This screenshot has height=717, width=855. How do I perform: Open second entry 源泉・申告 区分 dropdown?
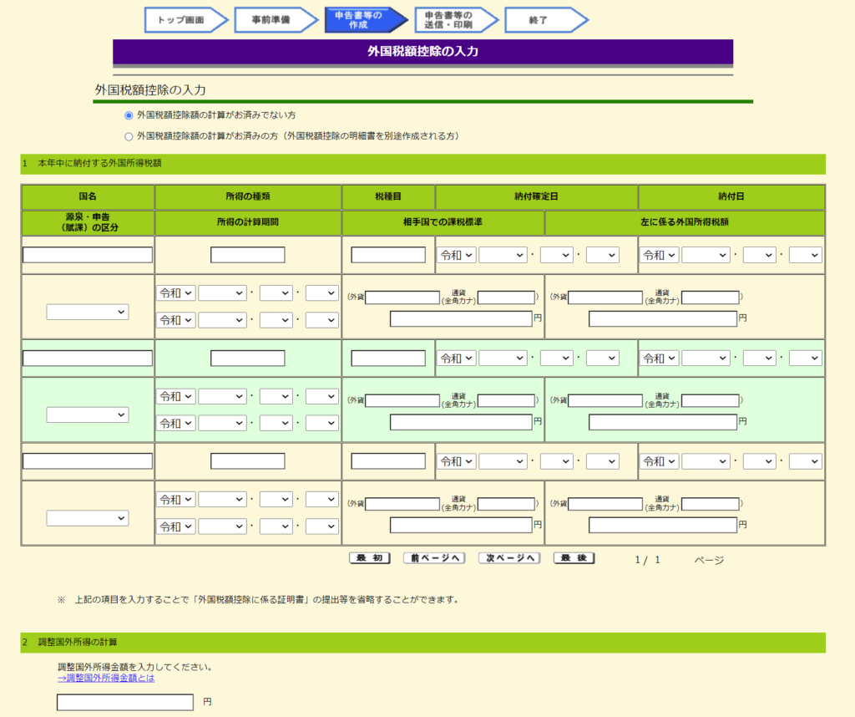pos(88,414)
